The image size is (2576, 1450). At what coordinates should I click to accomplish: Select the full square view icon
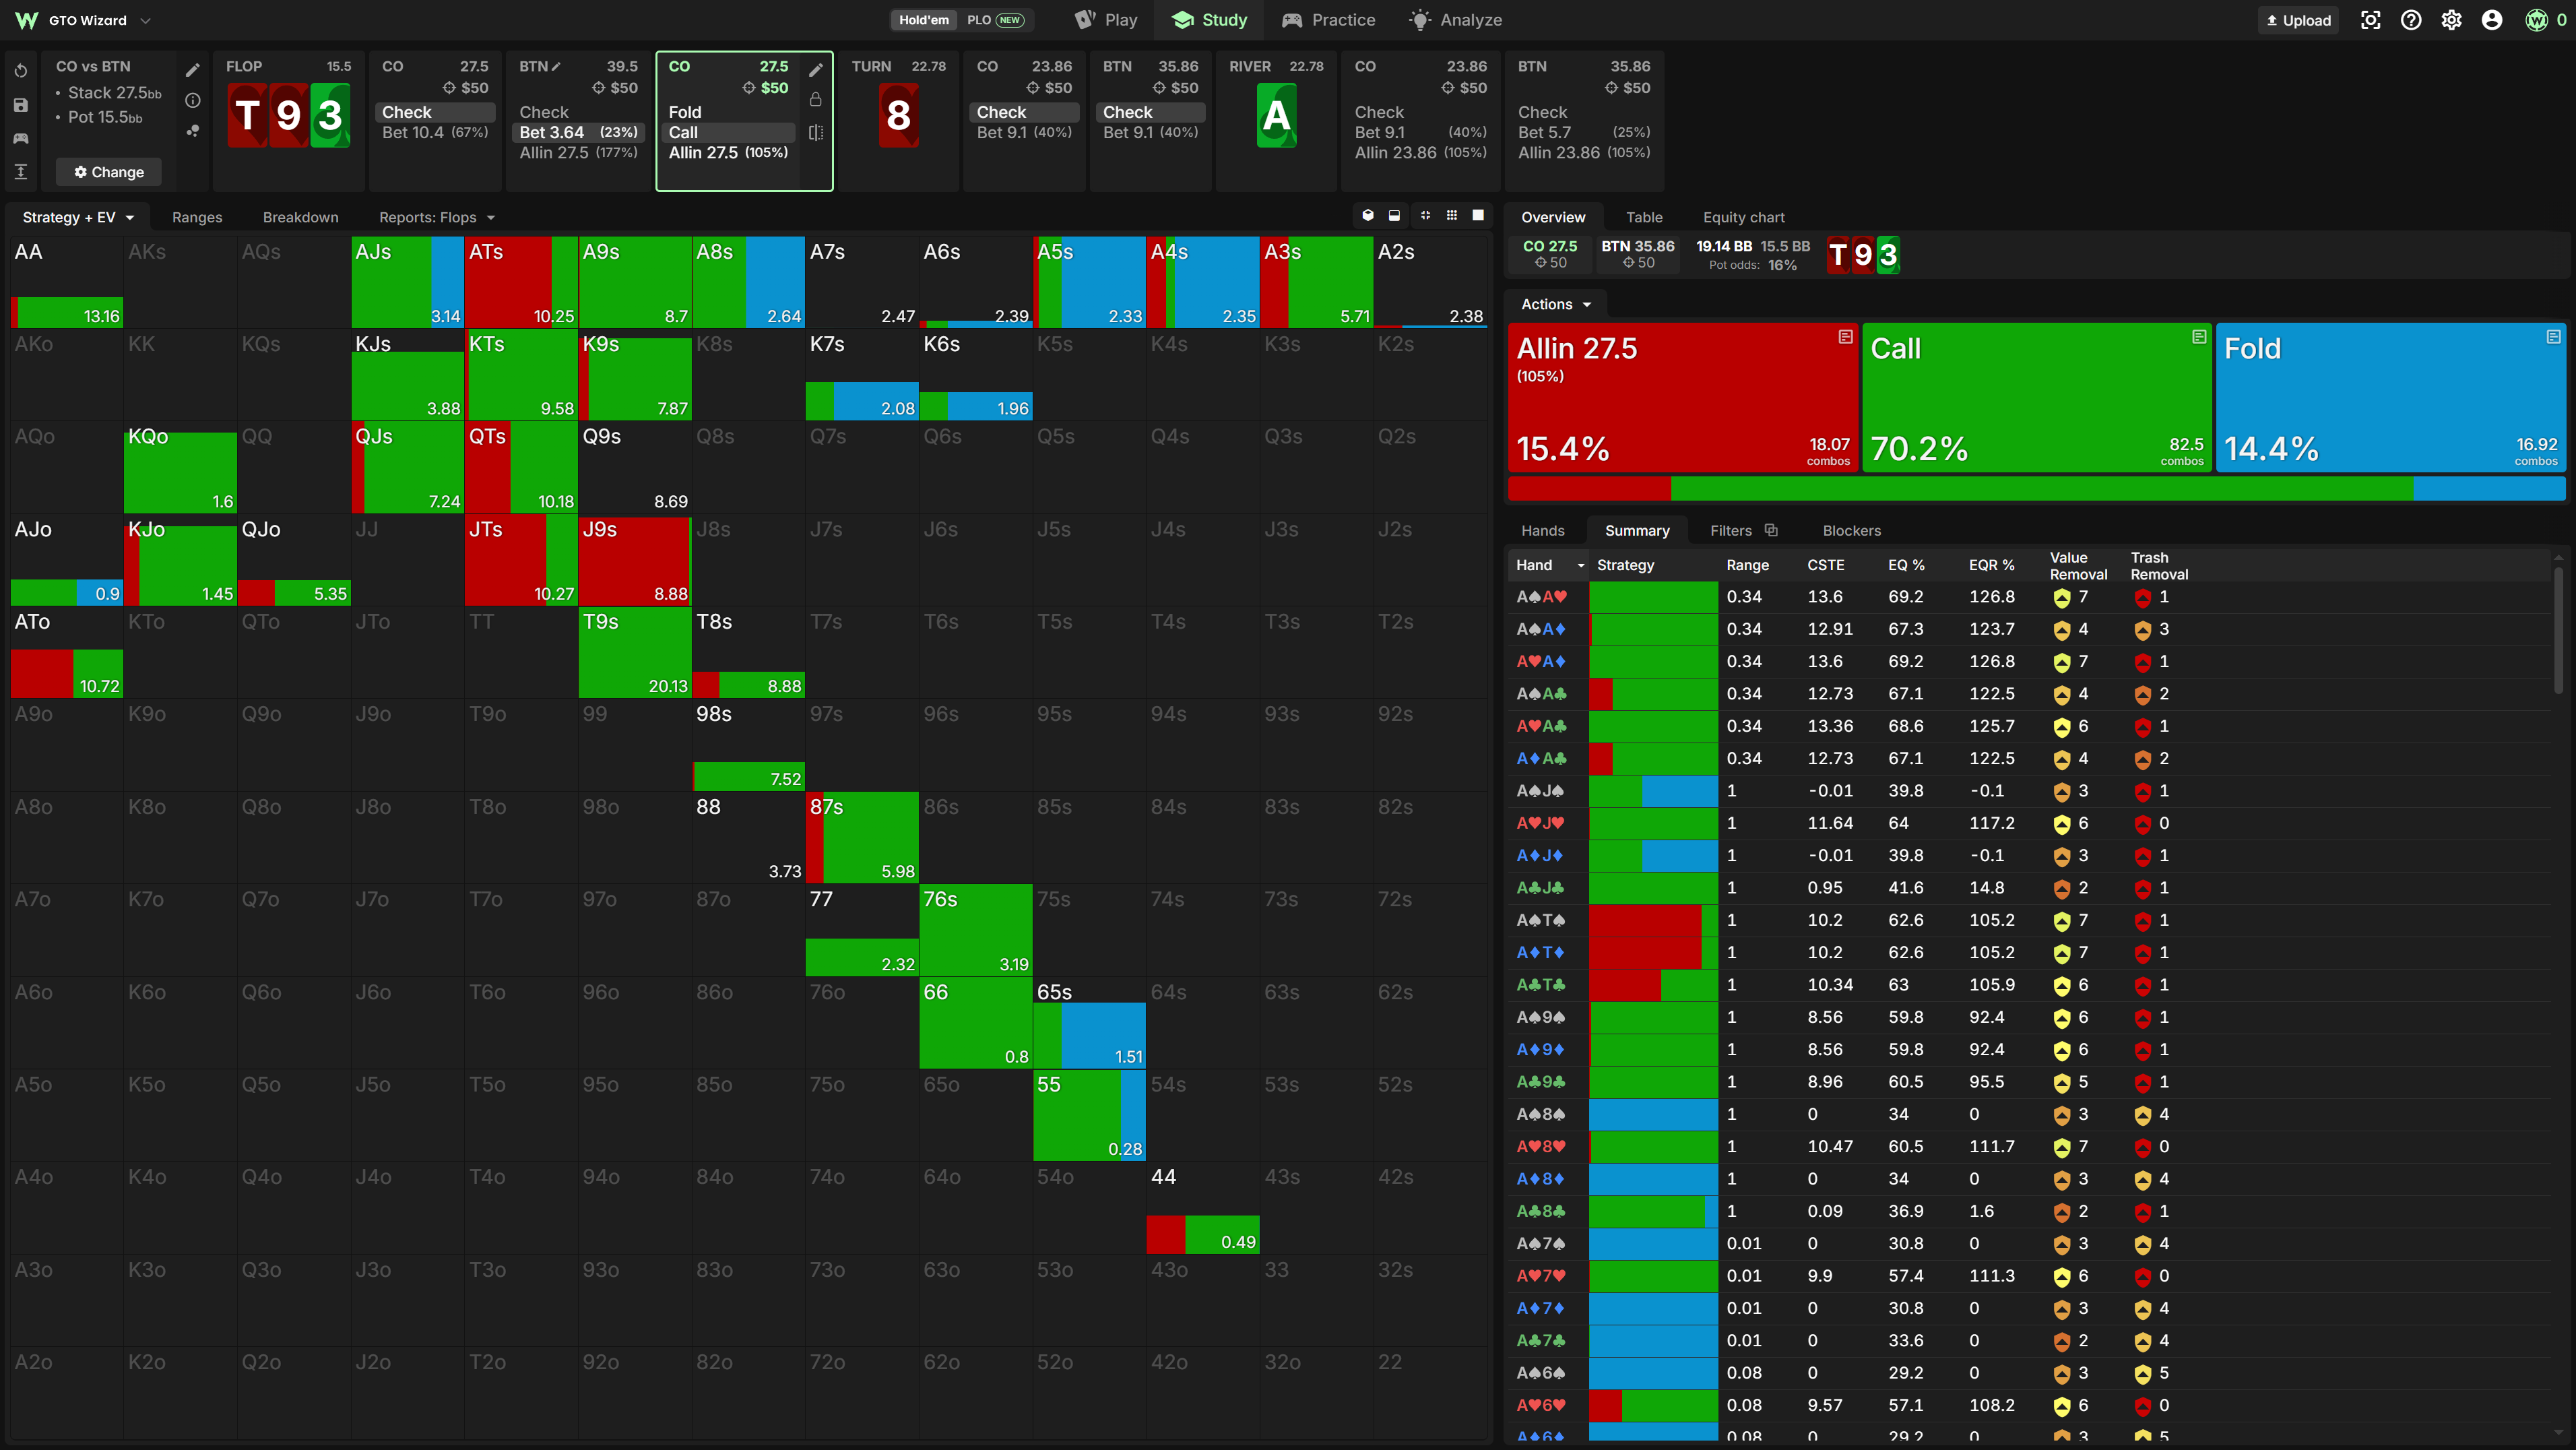tap(1478, 215)
